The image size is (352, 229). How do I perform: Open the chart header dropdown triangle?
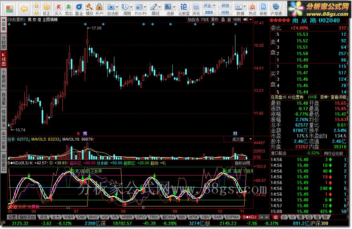(251, 20)
